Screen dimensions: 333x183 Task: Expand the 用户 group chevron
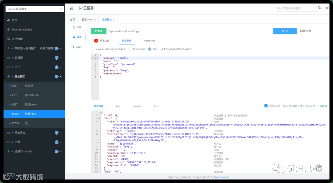coord(60,67)
